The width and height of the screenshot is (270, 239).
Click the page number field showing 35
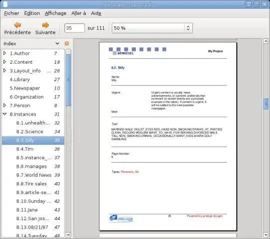tap(74, 28)
